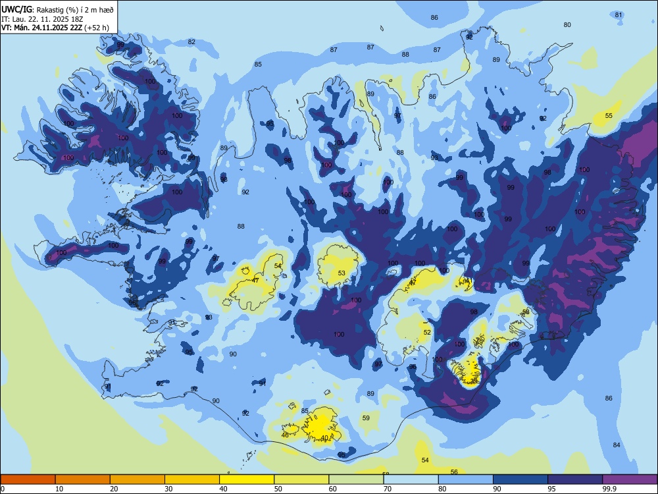The height and width of the screenshot is (494, 658).
Task: Click the 10–20 orange legend swatch
Action: (83, 480)
